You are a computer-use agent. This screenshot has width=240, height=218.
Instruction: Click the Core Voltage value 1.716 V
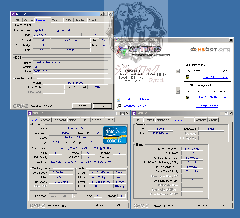93,142
